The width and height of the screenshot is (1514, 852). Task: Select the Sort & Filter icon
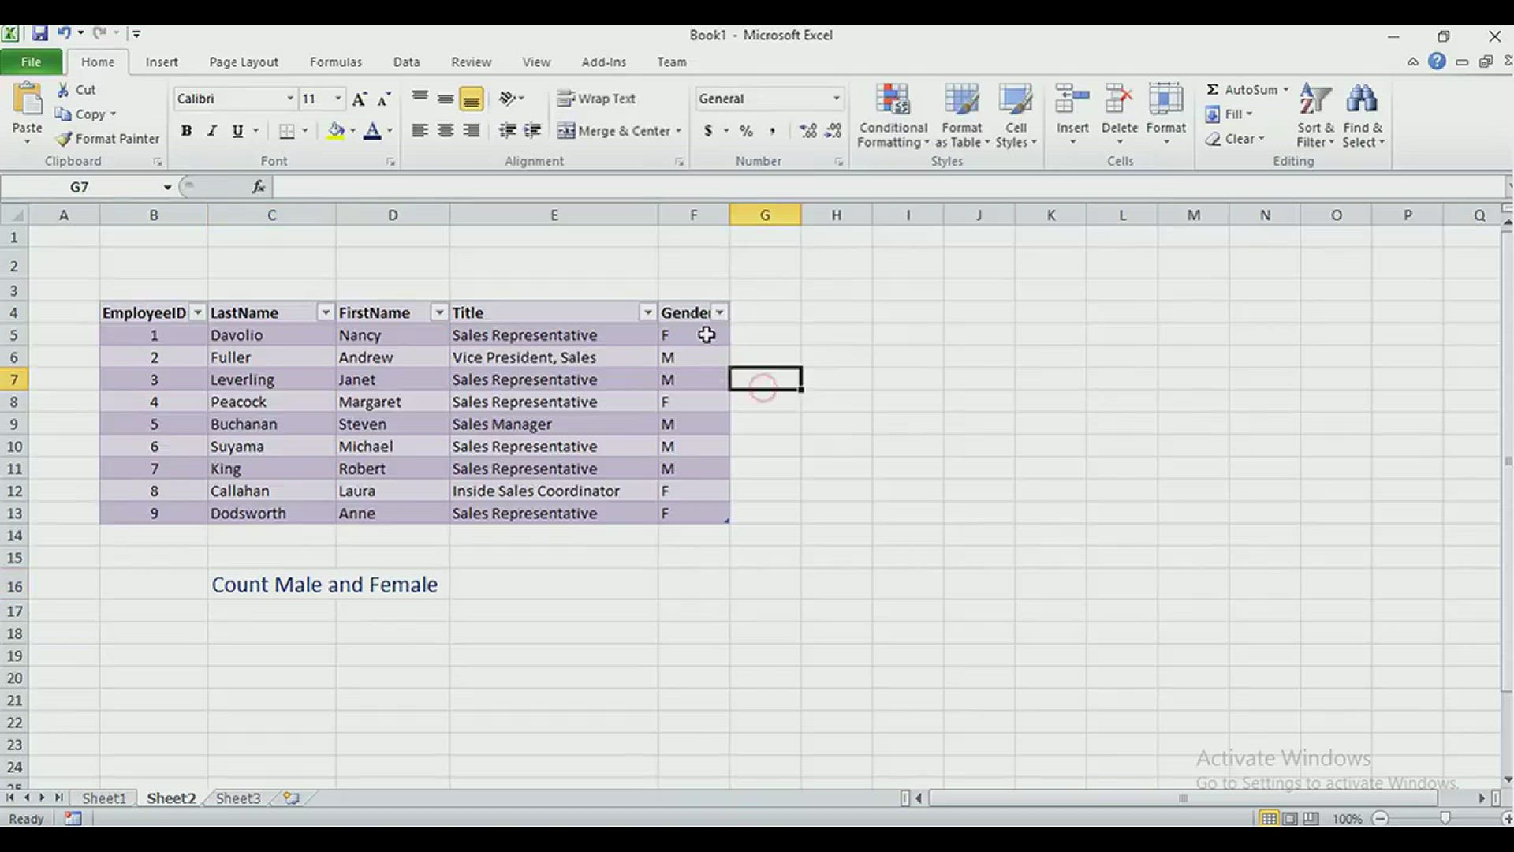pyautogui.click(x=1314, y=114)
